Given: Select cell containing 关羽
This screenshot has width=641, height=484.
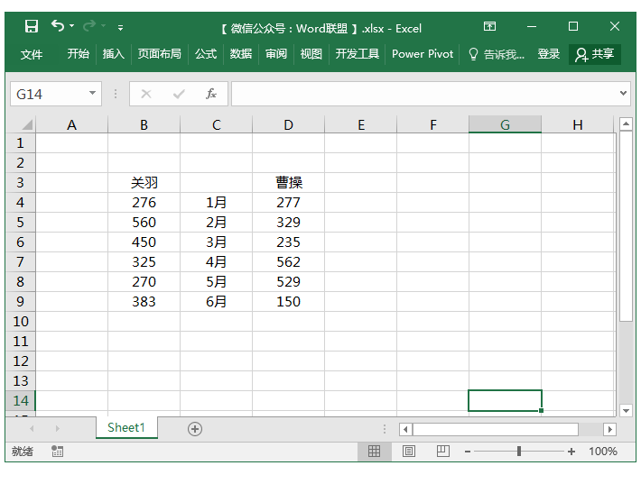Looking at the screenshot, I should click(x=144, y=182).
